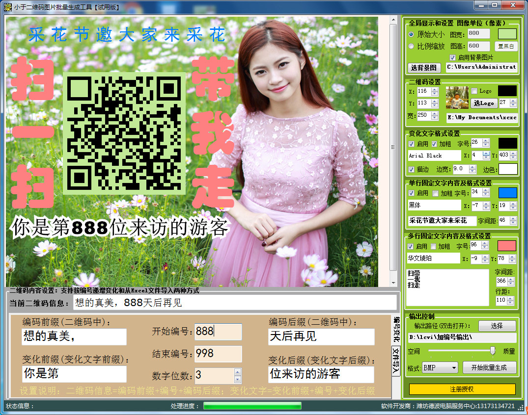Click the 开始编号 field showing 888
The width and height of the screenshot is (528, 415).
tap(218, 332)
